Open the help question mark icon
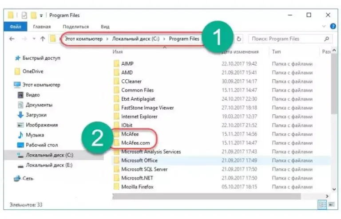Image resolution: width=341 pixels, height=219 pixels. tap(333, 26)
